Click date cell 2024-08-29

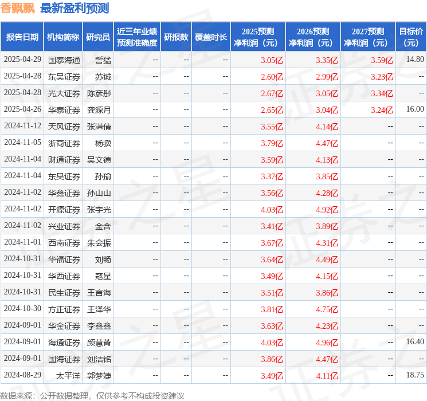tap(22, 375)
